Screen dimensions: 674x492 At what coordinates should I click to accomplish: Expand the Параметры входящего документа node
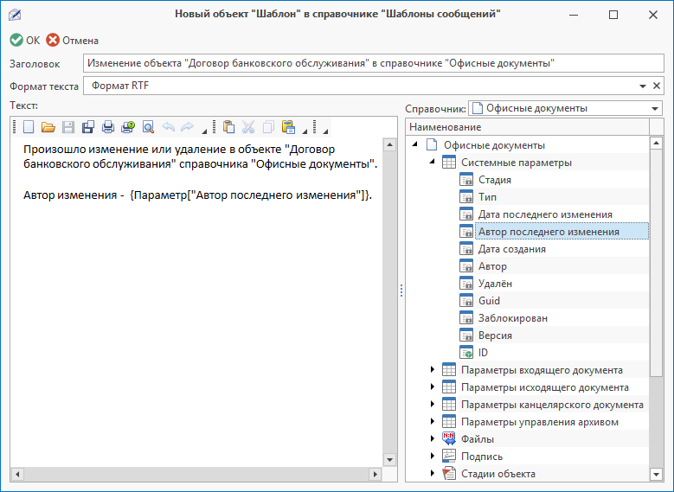tap(433, 370)
